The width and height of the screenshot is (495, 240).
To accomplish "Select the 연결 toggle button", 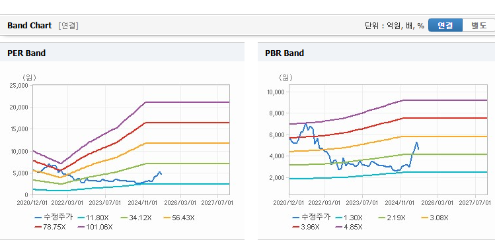I will 445,26.
